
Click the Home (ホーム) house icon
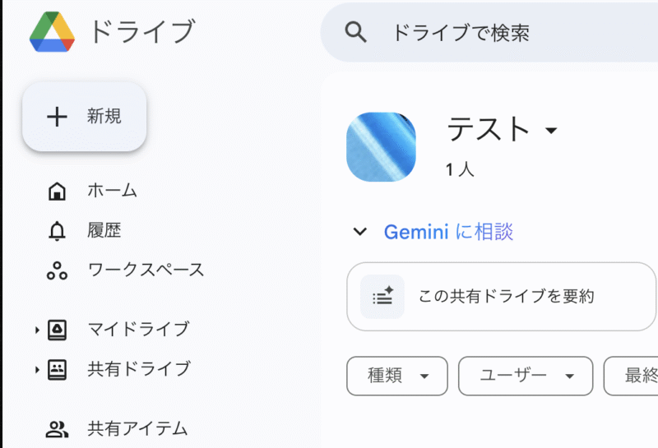pyautogui.click(x=57, y=192)
